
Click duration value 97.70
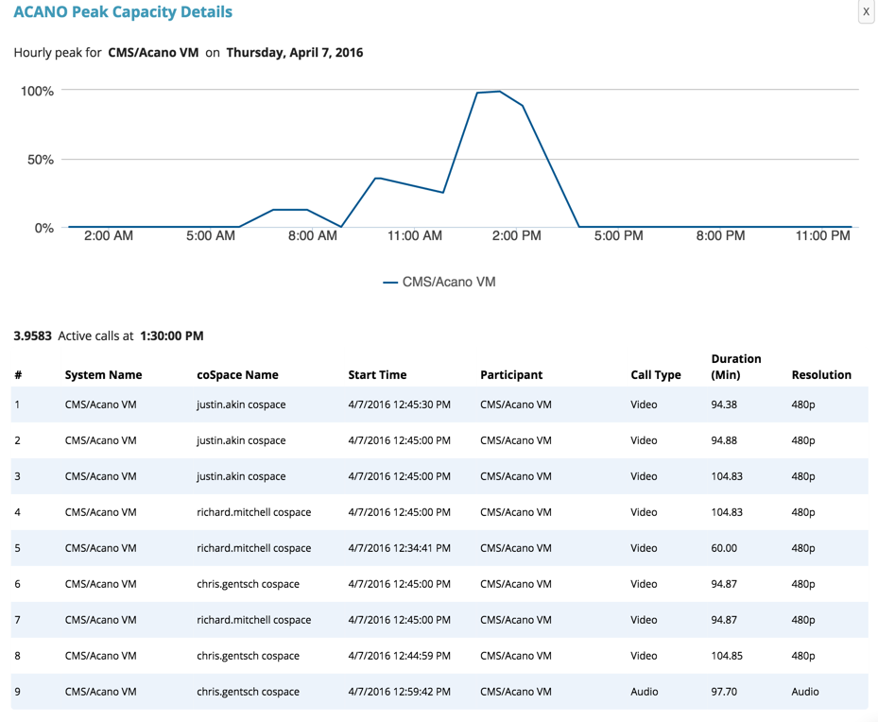(724, 691)
